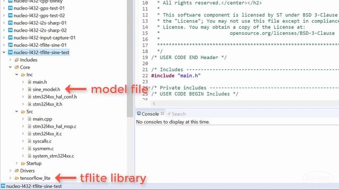Select the sysmem.c file
This screenshot has width=339, height=190.
[x=43, y=149]
